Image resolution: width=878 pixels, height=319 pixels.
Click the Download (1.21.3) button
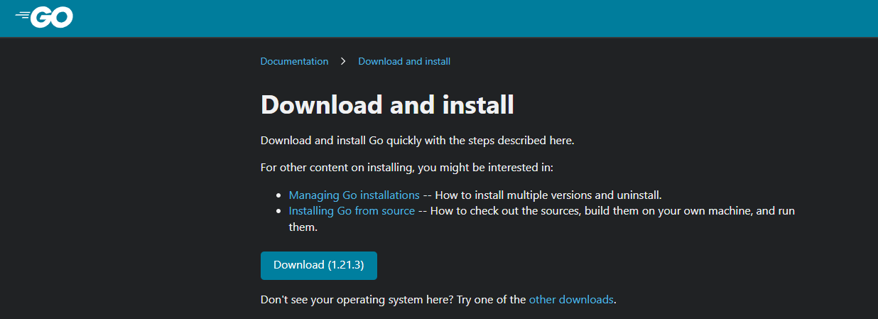coord(319,265)
